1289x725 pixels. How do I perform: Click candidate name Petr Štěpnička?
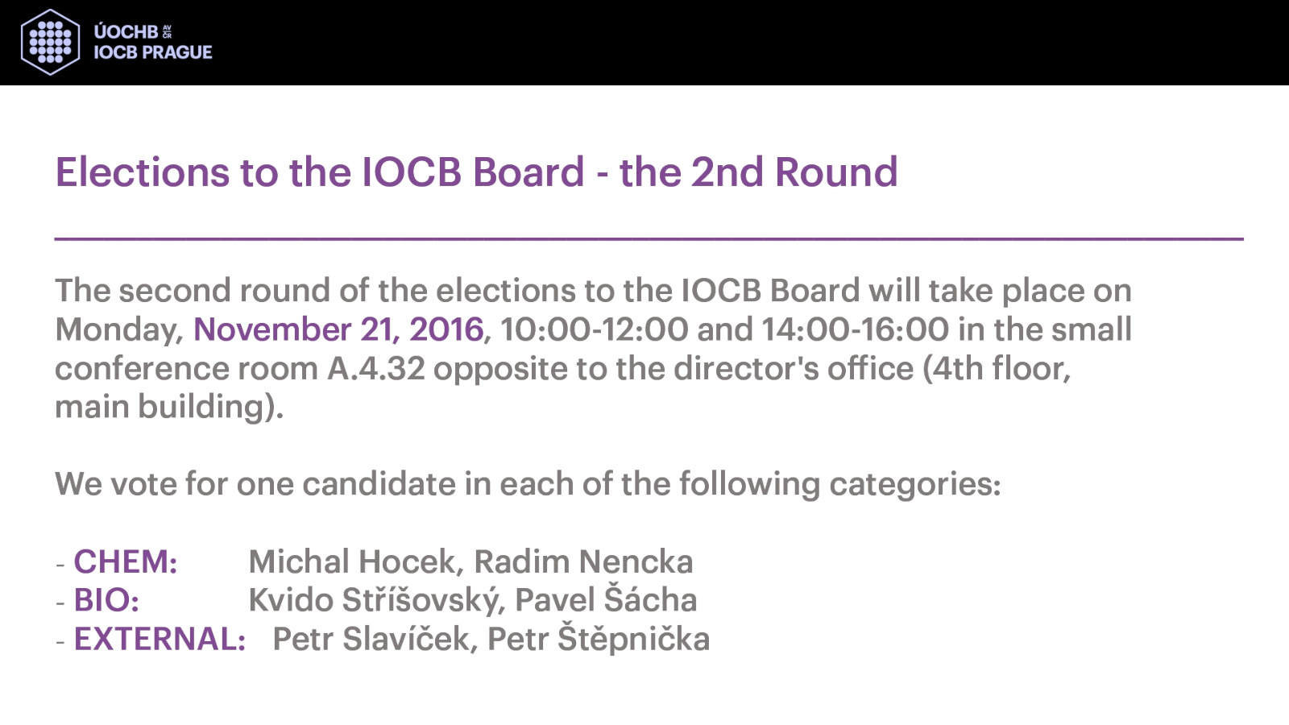click(599, 638)
